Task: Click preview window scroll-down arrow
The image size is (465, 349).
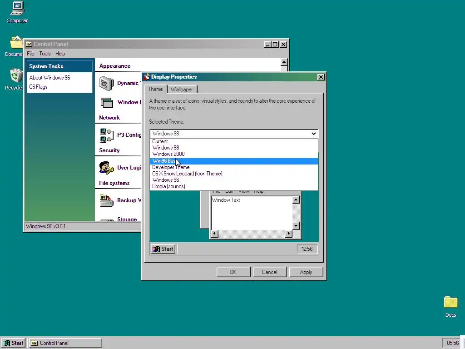Action: (296, 226)
